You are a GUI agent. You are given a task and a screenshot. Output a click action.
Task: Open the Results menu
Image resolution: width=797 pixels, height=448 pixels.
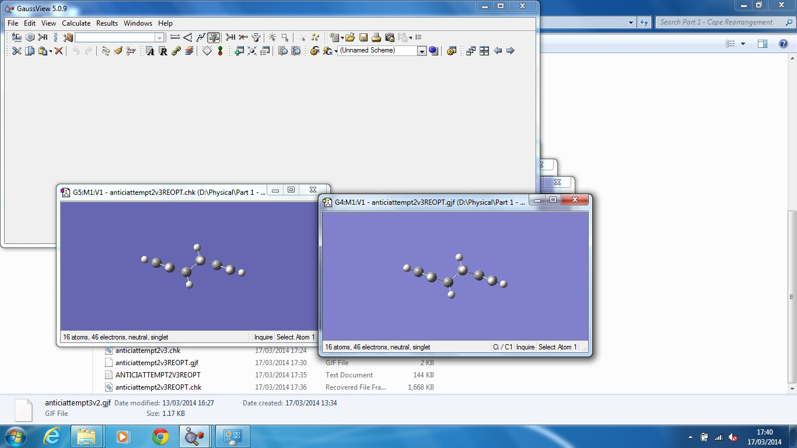click(107, 23)
